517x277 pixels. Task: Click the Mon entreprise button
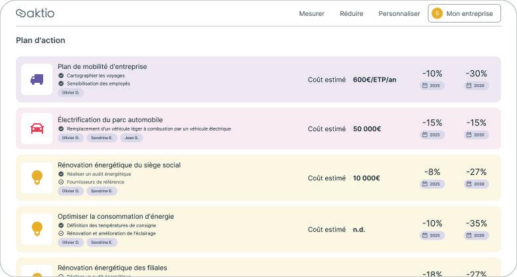pos(464,13)
